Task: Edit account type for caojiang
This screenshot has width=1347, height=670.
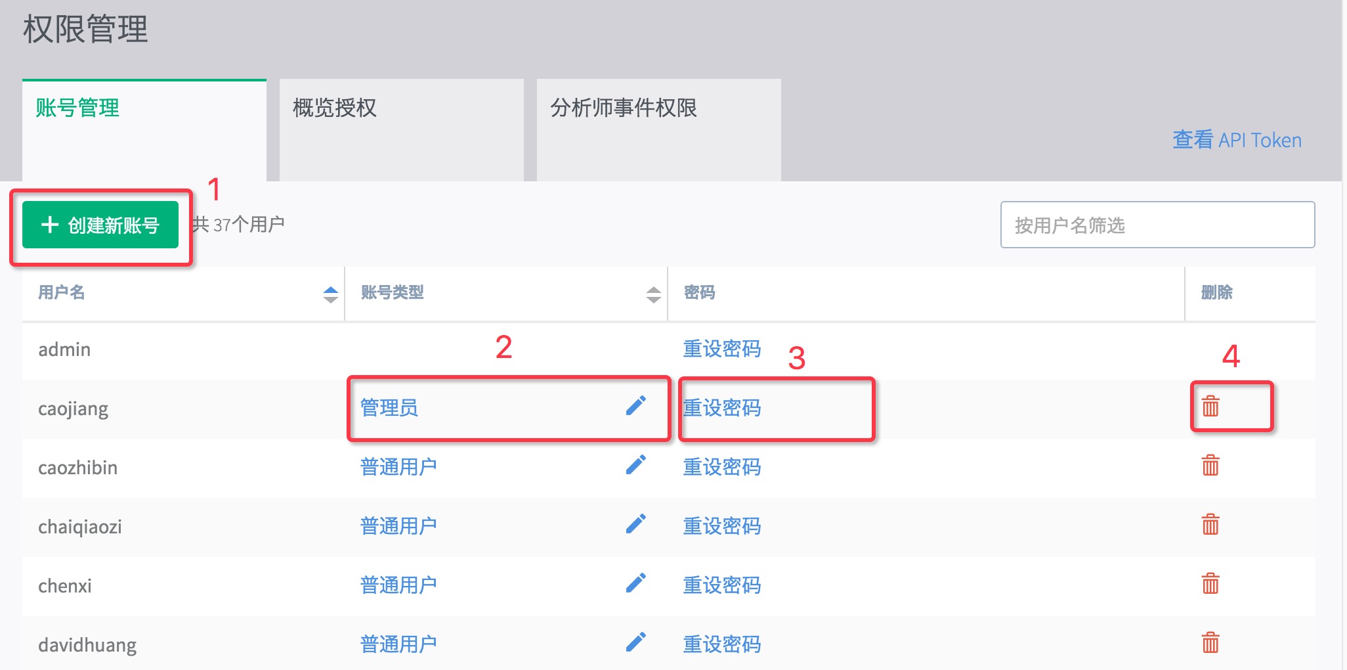Action: [635, 407]
